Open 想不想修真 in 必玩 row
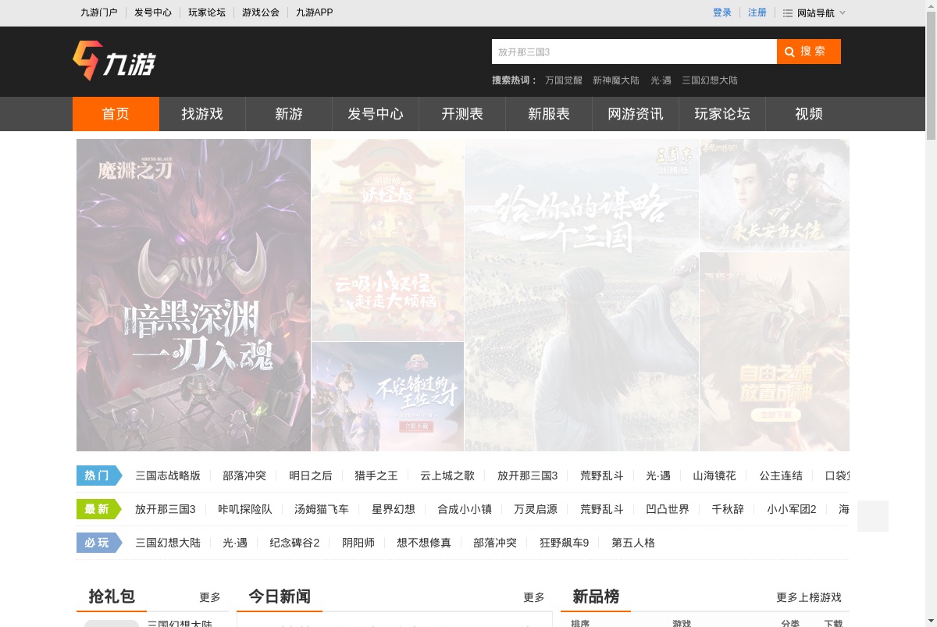This screenshot has width=937, height=627. pos(424,543)
